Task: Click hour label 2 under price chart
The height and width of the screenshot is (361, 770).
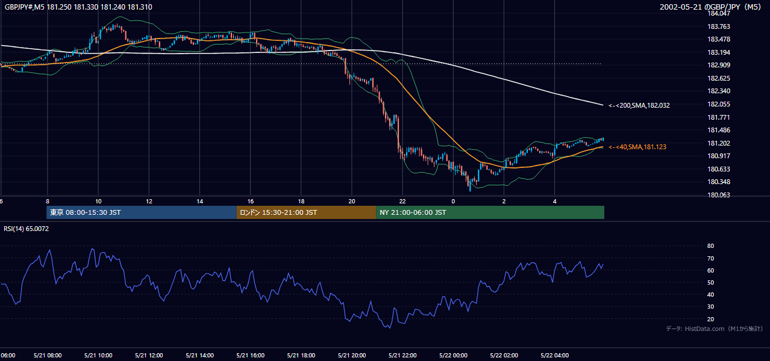Action: click(504, 202)
